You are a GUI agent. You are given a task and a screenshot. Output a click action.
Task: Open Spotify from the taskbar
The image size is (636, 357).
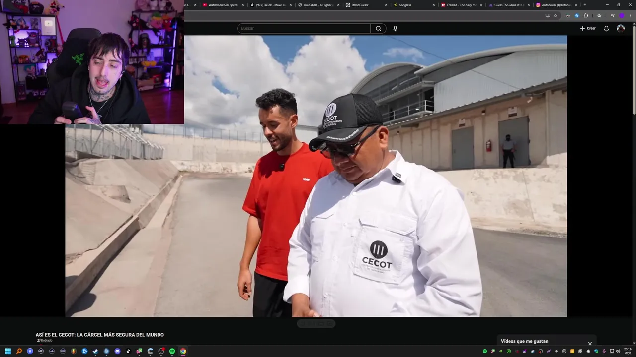172,351
